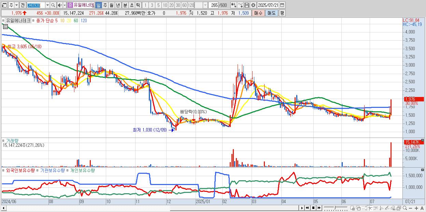This screenshot has width=426, height=212.
Task: Select the 30 interval button
Action: 178,5
